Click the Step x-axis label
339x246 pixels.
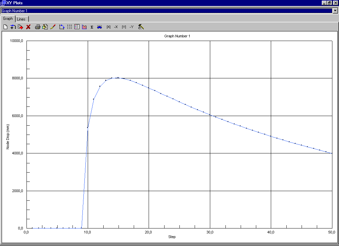tap(172, 237)
